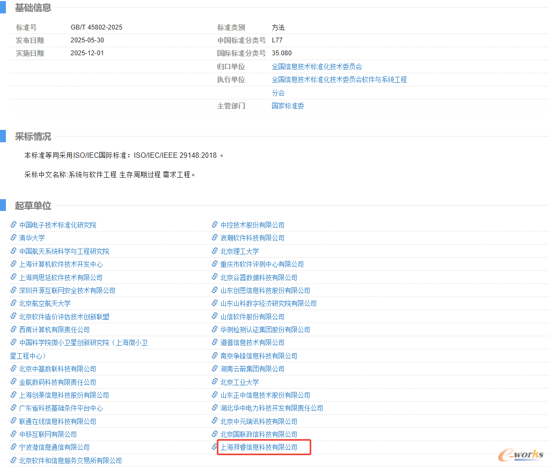This screenshot has height=467, width=549.
Task: Click link icon beside 重庆市软件评测中心有限公司
Action: [215, 264]
